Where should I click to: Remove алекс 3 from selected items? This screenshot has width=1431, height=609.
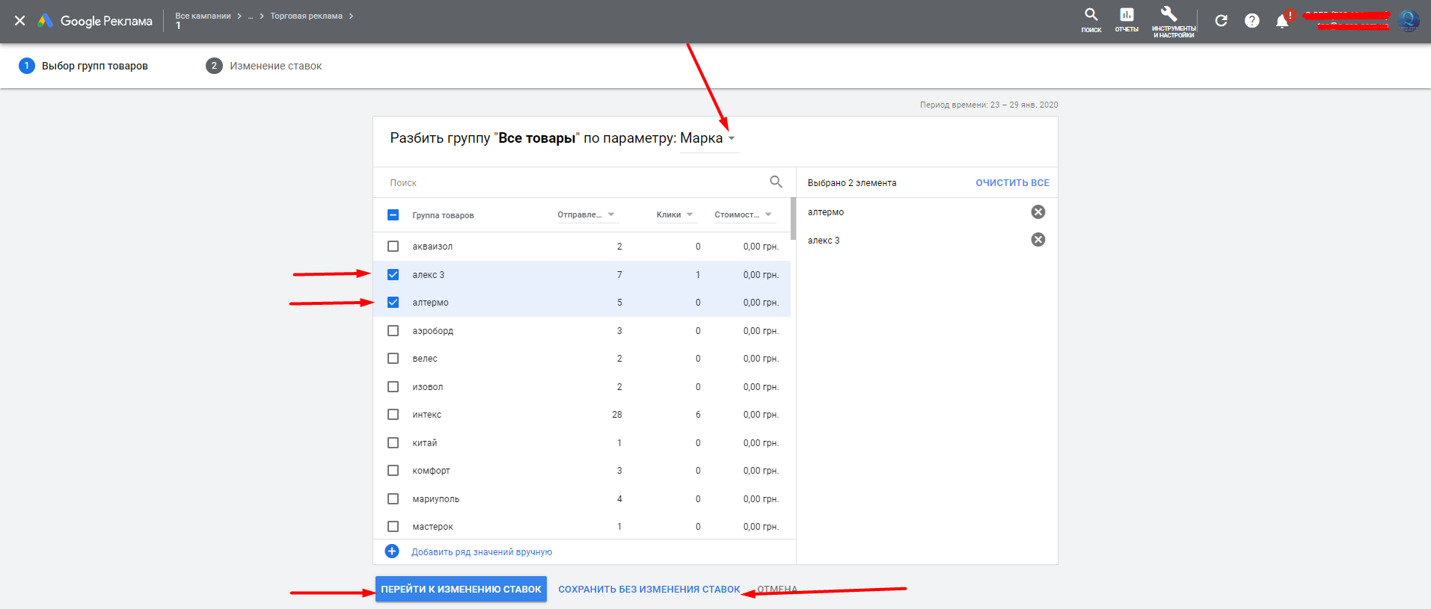tap(1038, 240)
